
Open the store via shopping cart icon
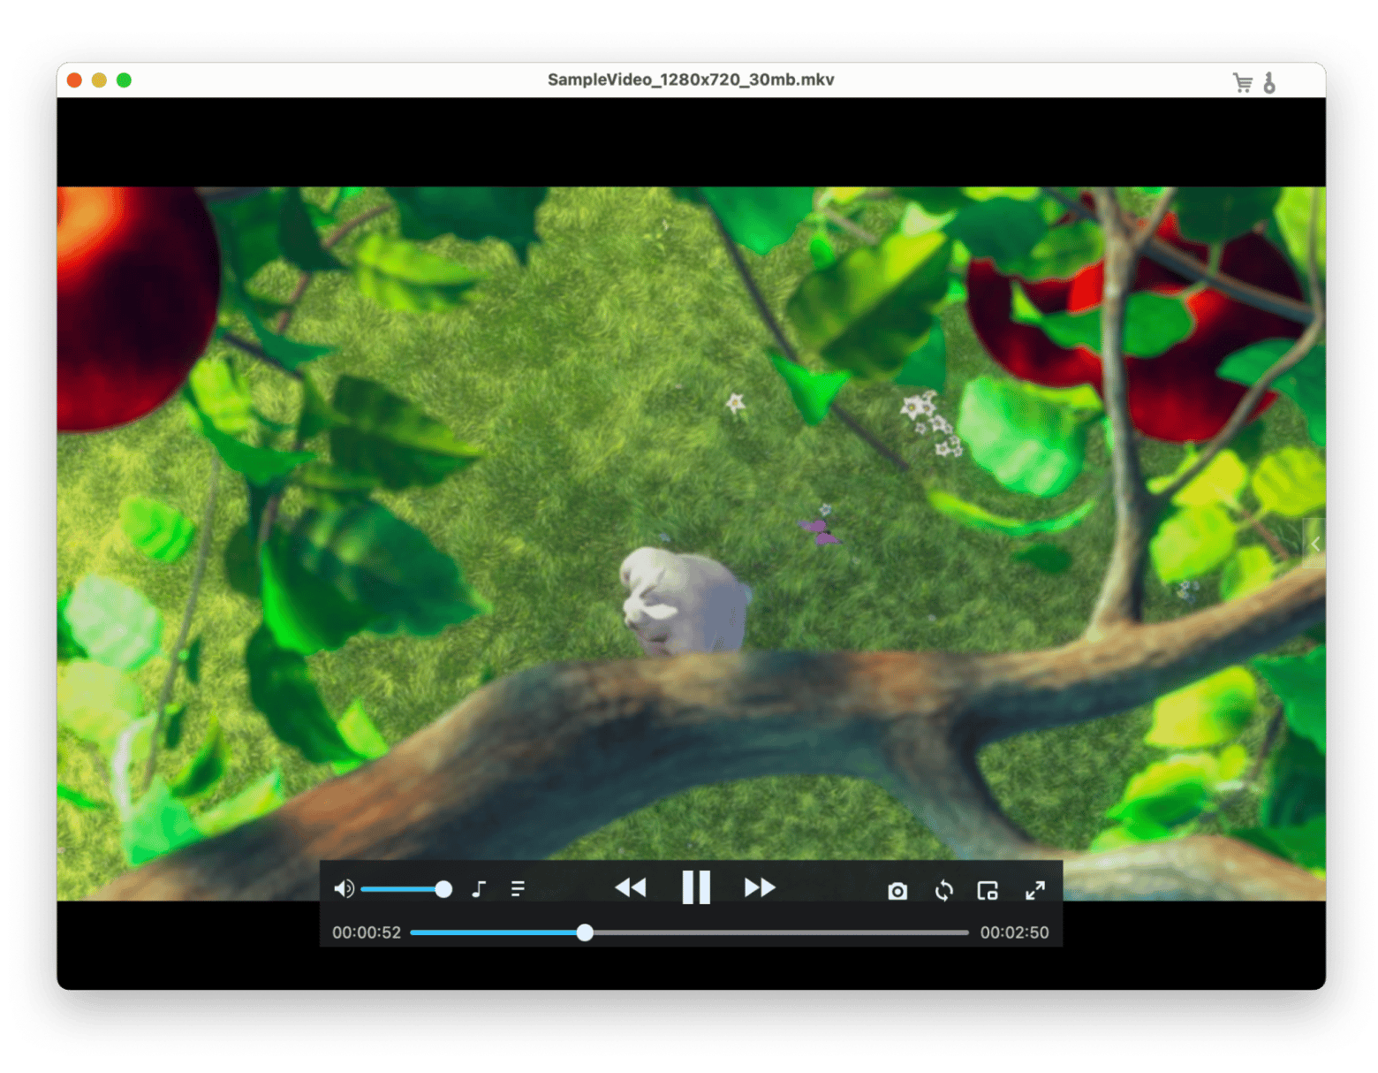(x=1242, y=83)
